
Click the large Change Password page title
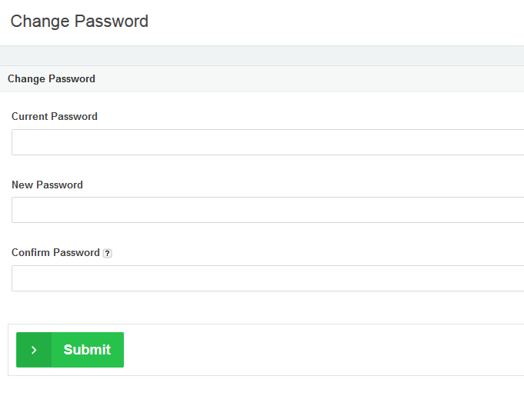coord(79,22)
